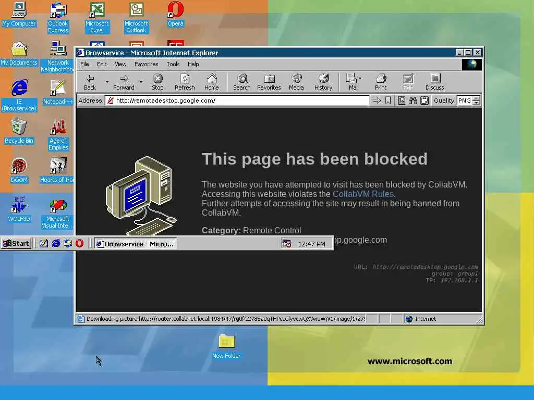
Task: Click the Forward toolbar button
Action: [124, 82]
